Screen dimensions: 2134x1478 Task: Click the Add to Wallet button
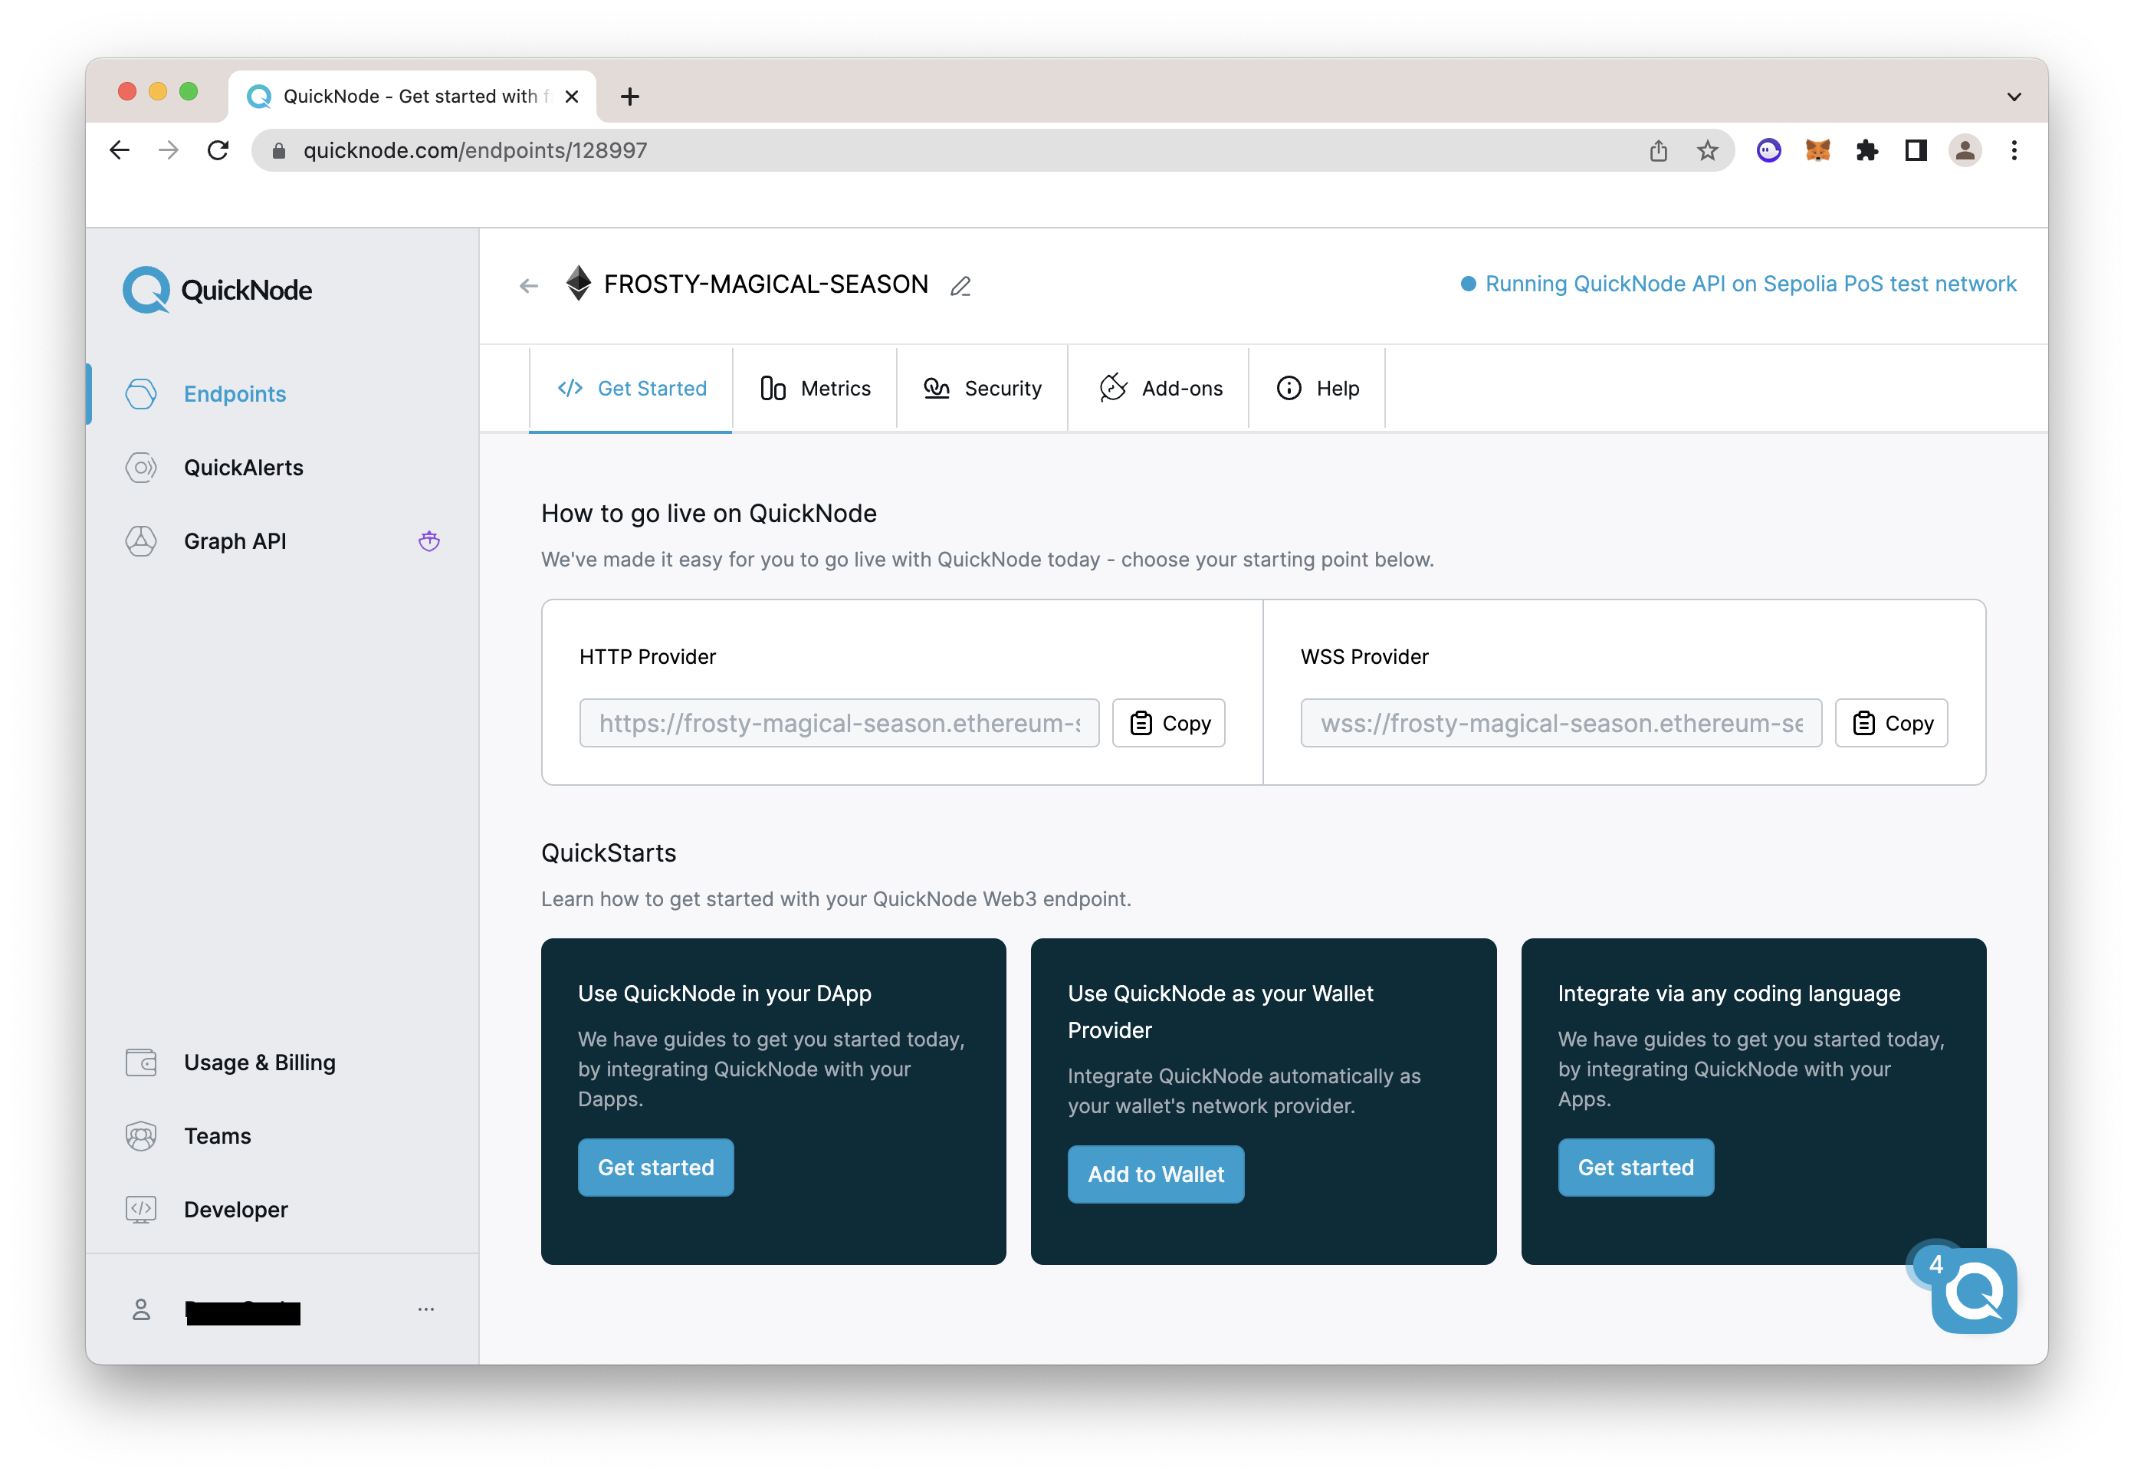click(x=1155, y=1174)
